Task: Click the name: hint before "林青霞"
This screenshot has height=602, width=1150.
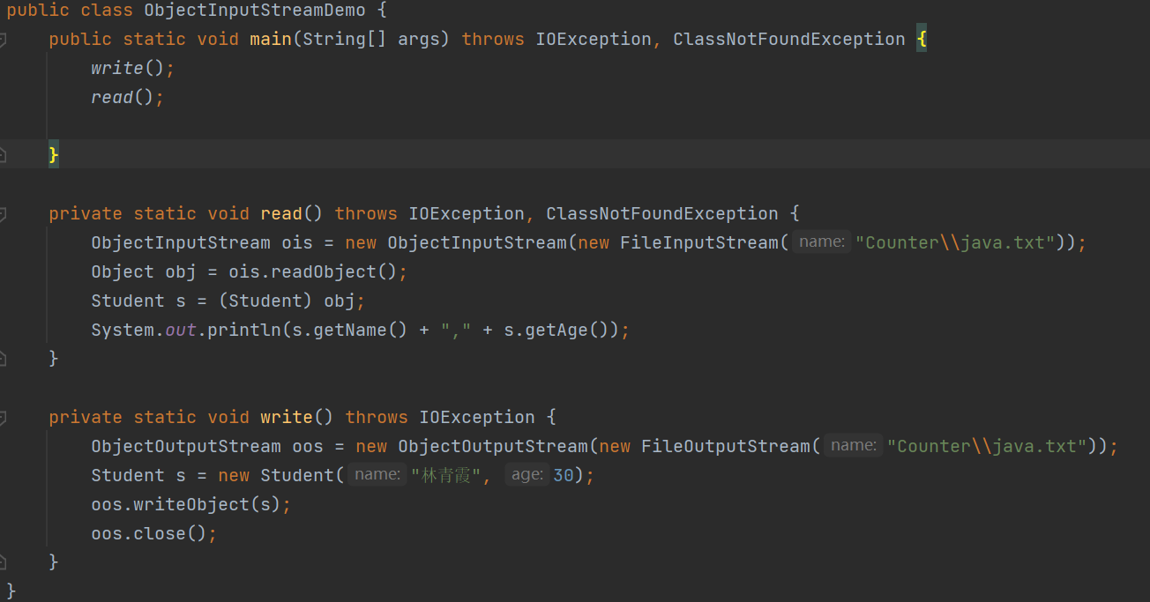Action: 377,475
